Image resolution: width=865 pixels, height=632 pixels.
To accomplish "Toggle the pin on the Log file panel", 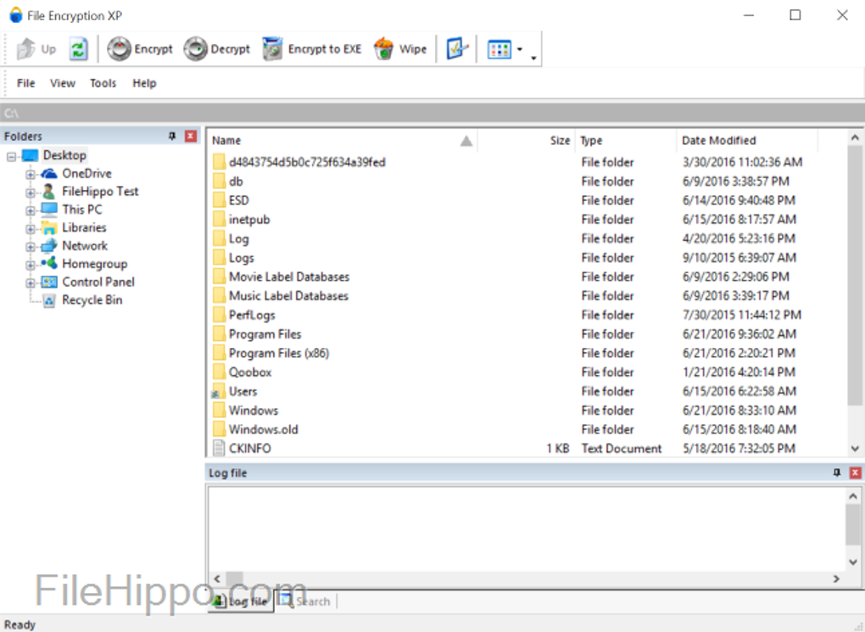I will [836, 473].
